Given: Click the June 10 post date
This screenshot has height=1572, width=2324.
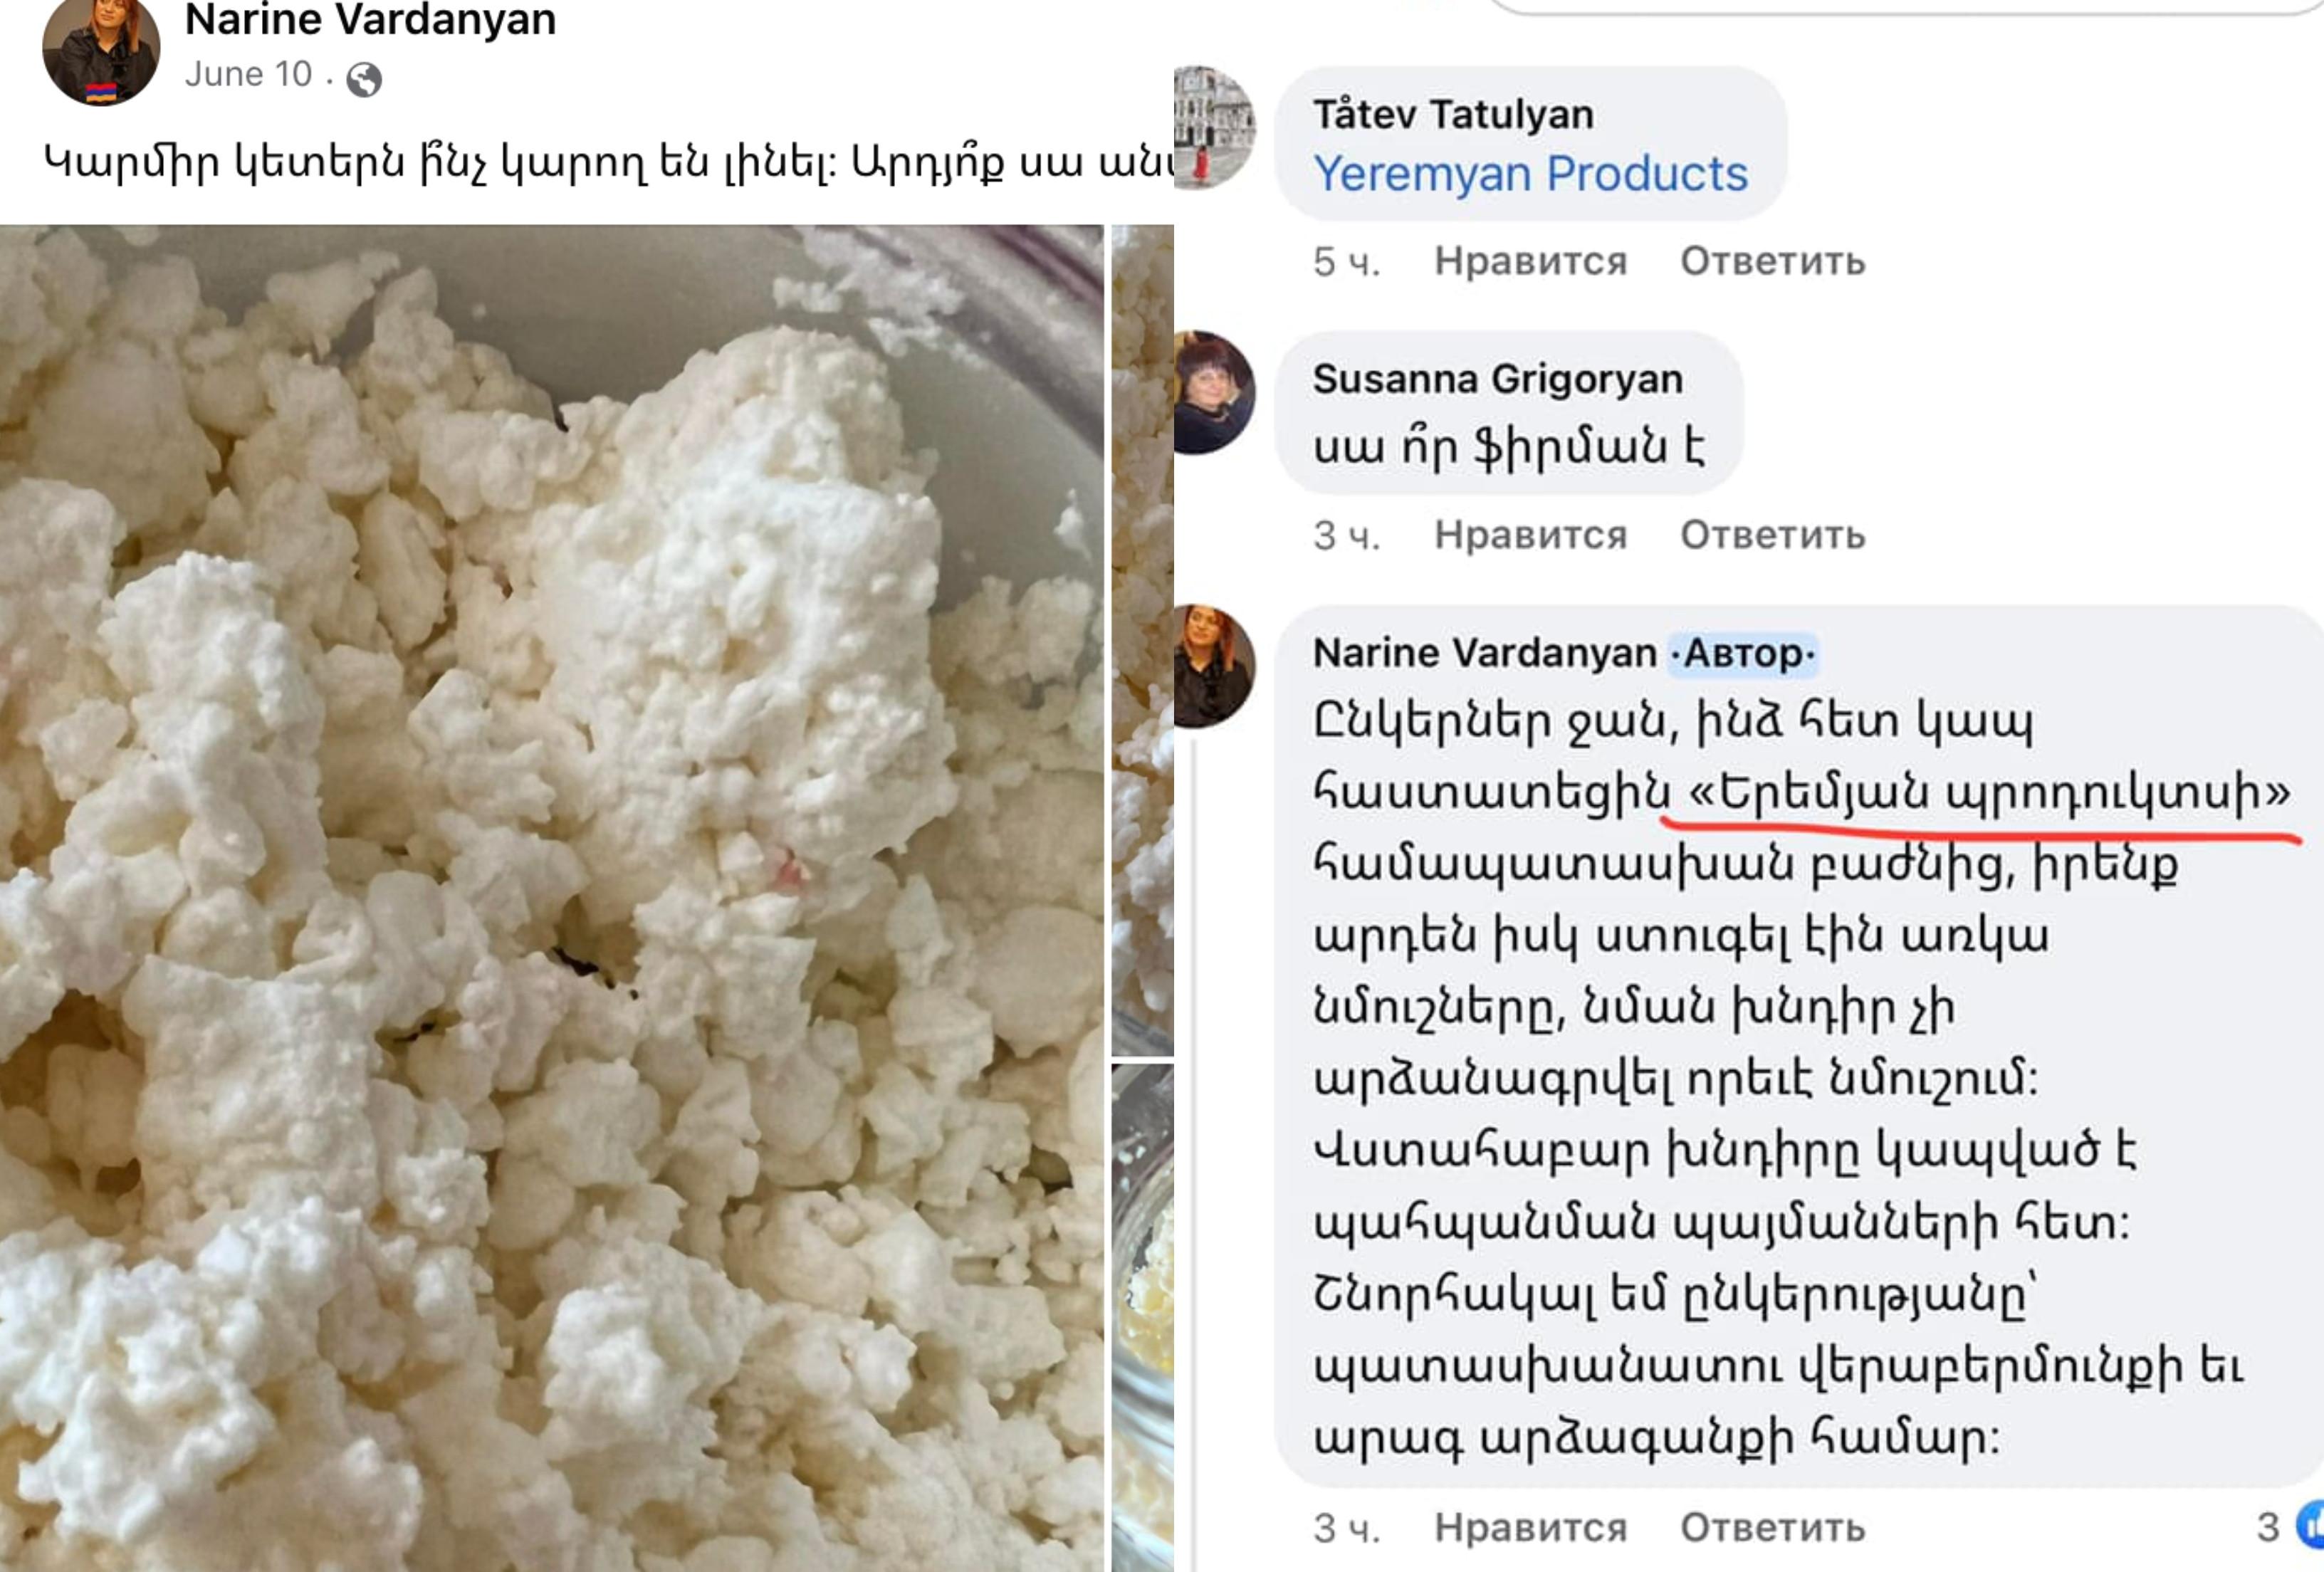Looking at the screenshot, I should [249, 75].
